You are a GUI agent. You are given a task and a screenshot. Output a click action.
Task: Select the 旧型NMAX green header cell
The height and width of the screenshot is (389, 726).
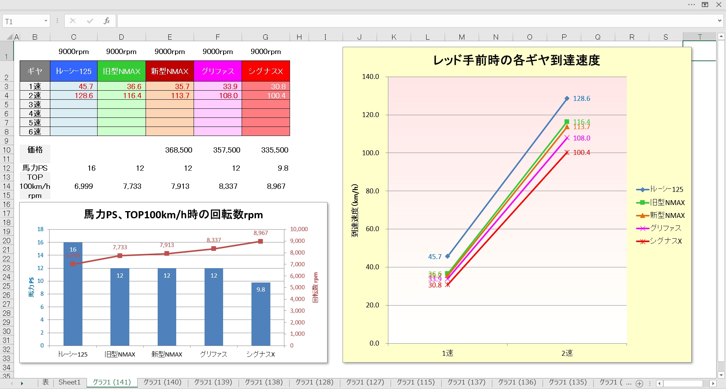tap(121, 71)
